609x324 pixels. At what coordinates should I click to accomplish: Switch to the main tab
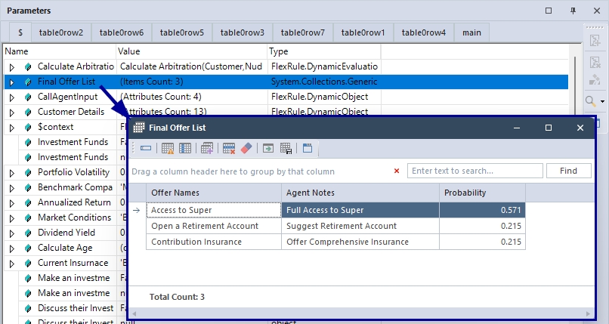(x=472, y=32)
